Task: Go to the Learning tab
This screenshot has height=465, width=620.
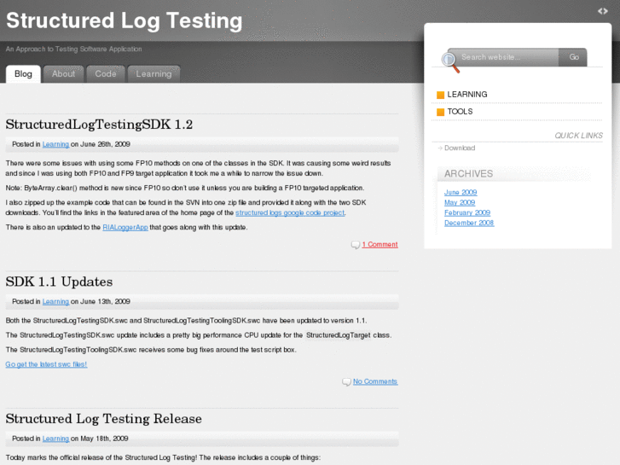Action: tap(154, 74)
